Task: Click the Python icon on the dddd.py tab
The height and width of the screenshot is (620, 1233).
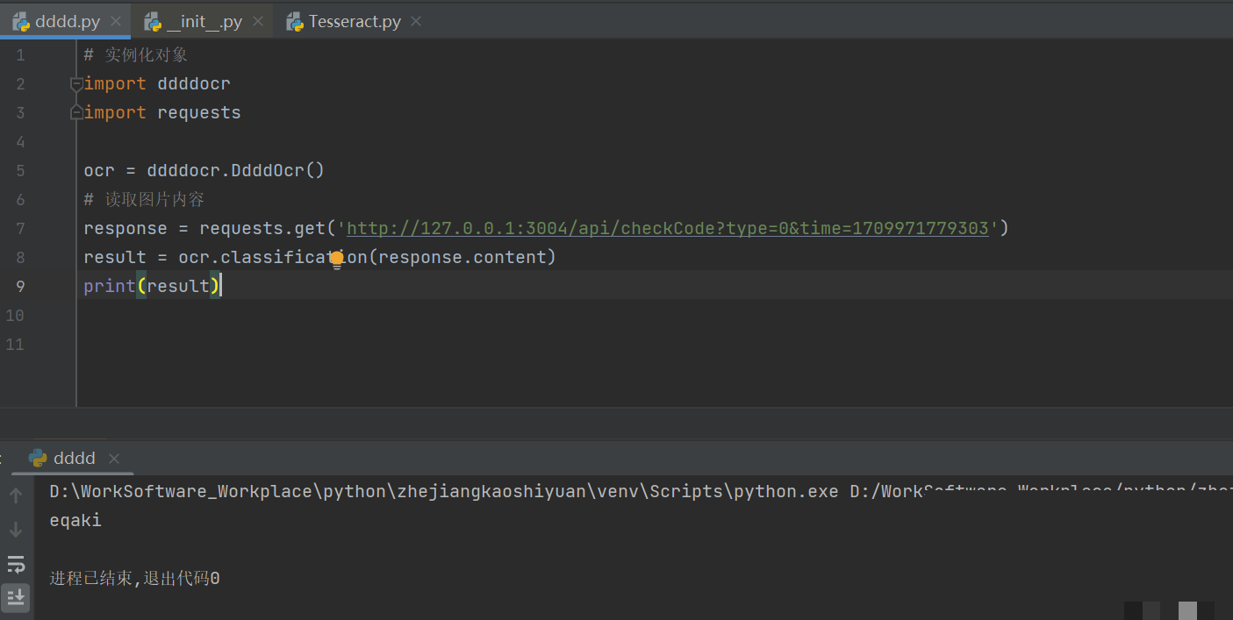Action: (21, 22)
